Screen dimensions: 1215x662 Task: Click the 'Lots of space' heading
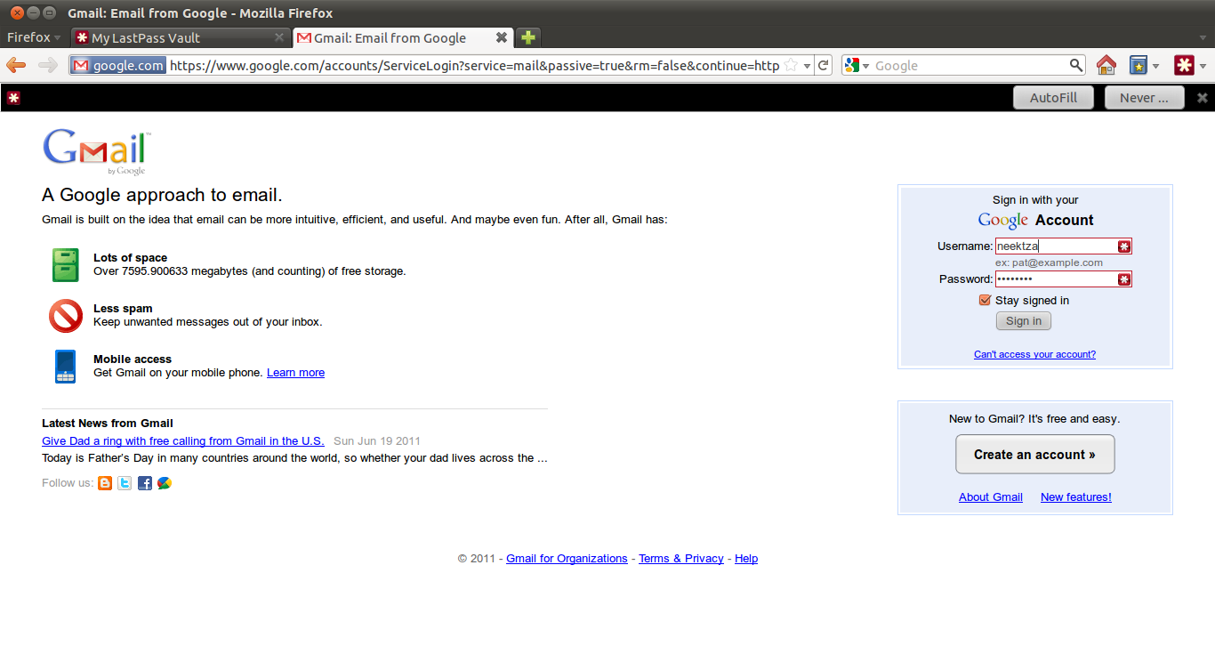130,258
